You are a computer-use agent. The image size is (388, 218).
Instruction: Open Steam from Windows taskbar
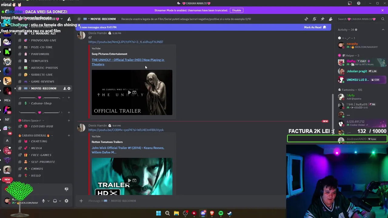(x=229, y=213)
